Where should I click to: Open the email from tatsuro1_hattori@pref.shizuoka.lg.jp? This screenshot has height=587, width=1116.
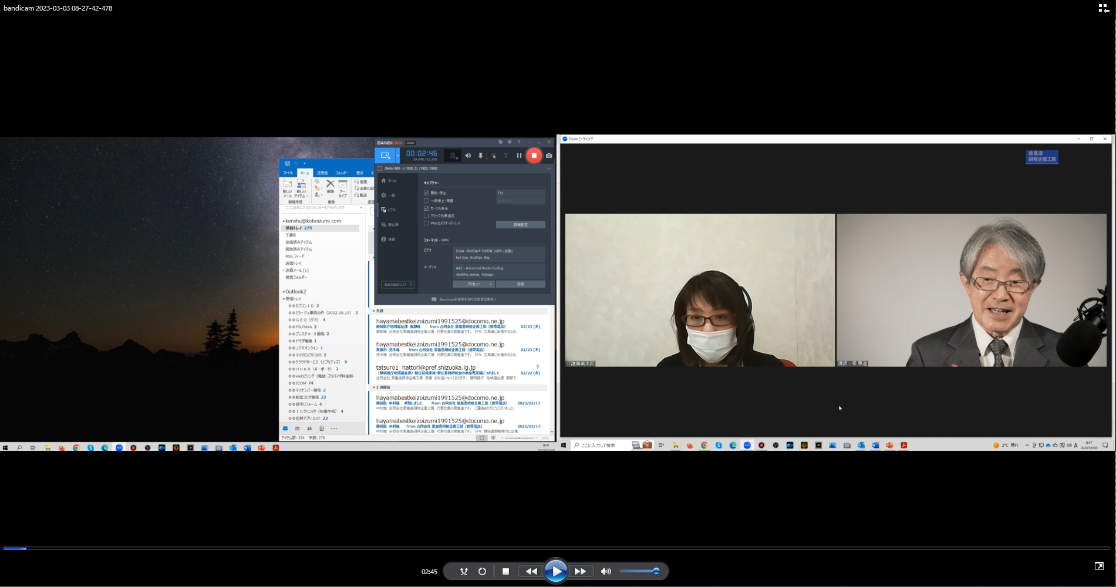[x=458, y=372]
